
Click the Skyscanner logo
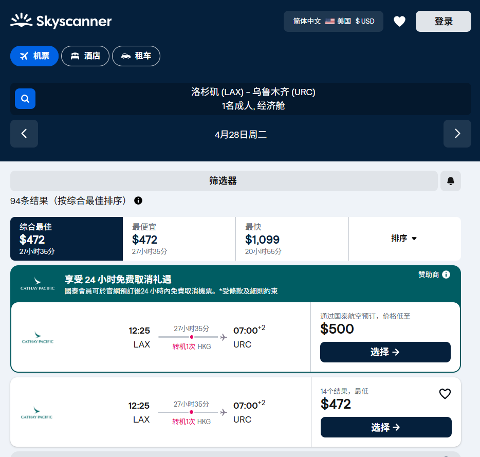61,21
